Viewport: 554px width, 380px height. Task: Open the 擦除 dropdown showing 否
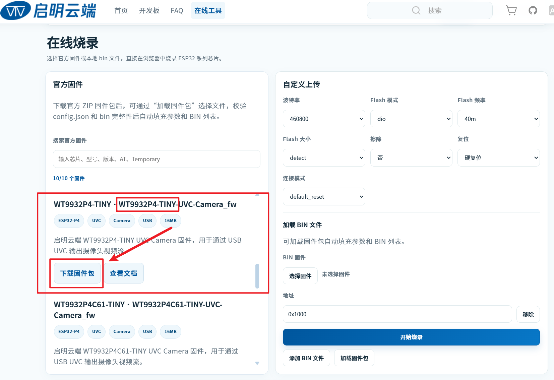coord(411,158)
